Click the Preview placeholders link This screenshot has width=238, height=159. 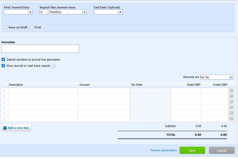164,150
